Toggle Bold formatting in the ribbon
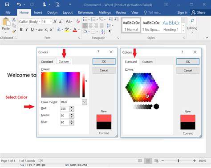 tap(21, 30)
